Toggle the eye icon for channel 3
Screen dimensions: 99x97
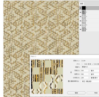click(x=81, y=21)
